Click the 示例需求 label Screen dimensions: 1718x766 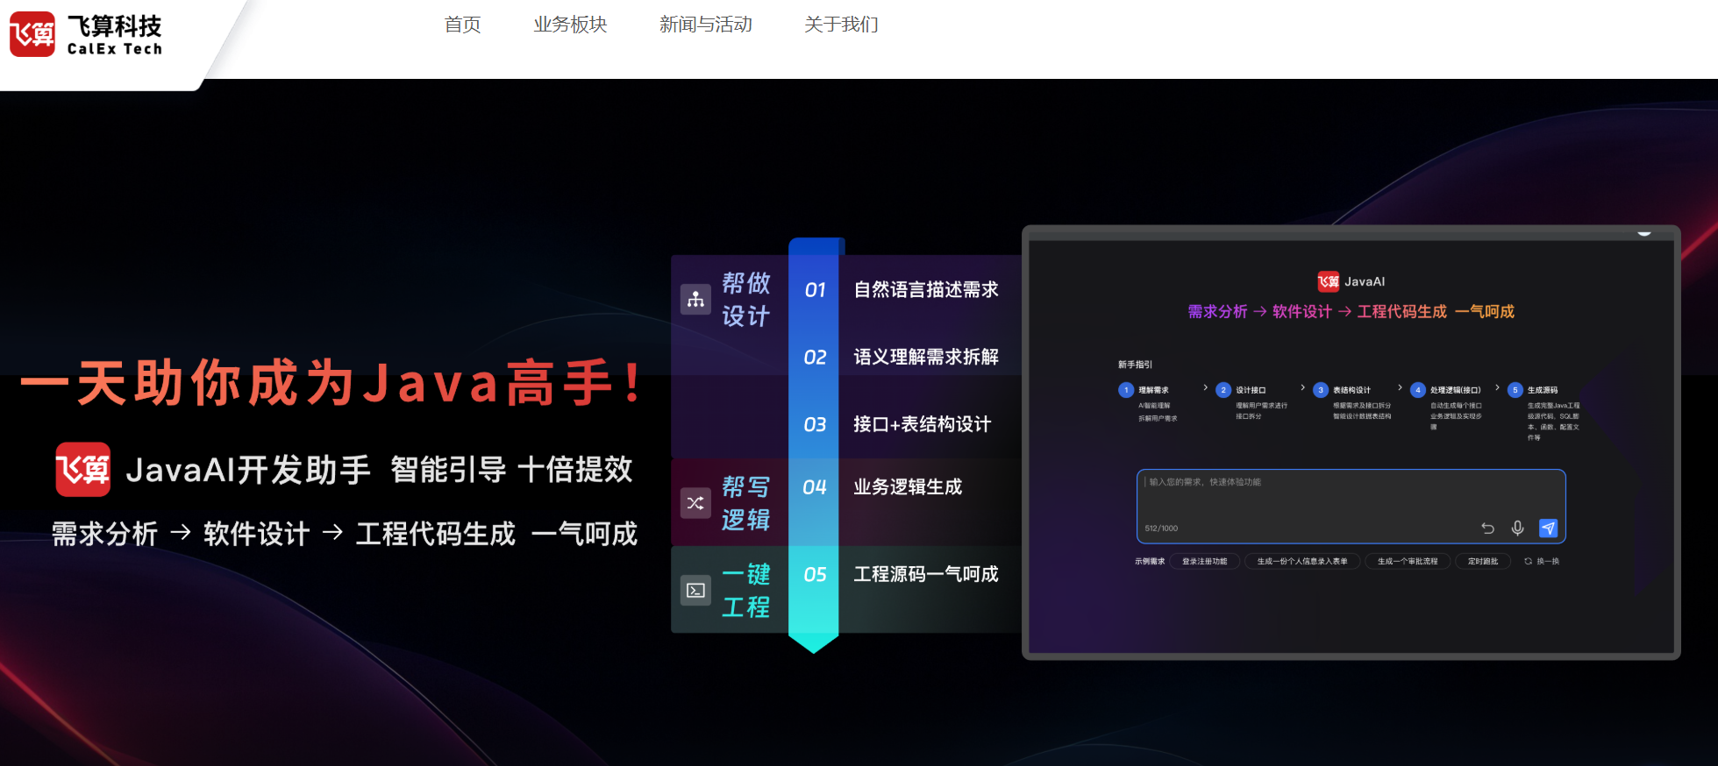(x=1150, y=562)
